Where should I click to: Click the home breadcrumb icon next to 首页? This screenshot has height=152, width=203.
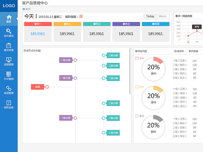[24, 9]
